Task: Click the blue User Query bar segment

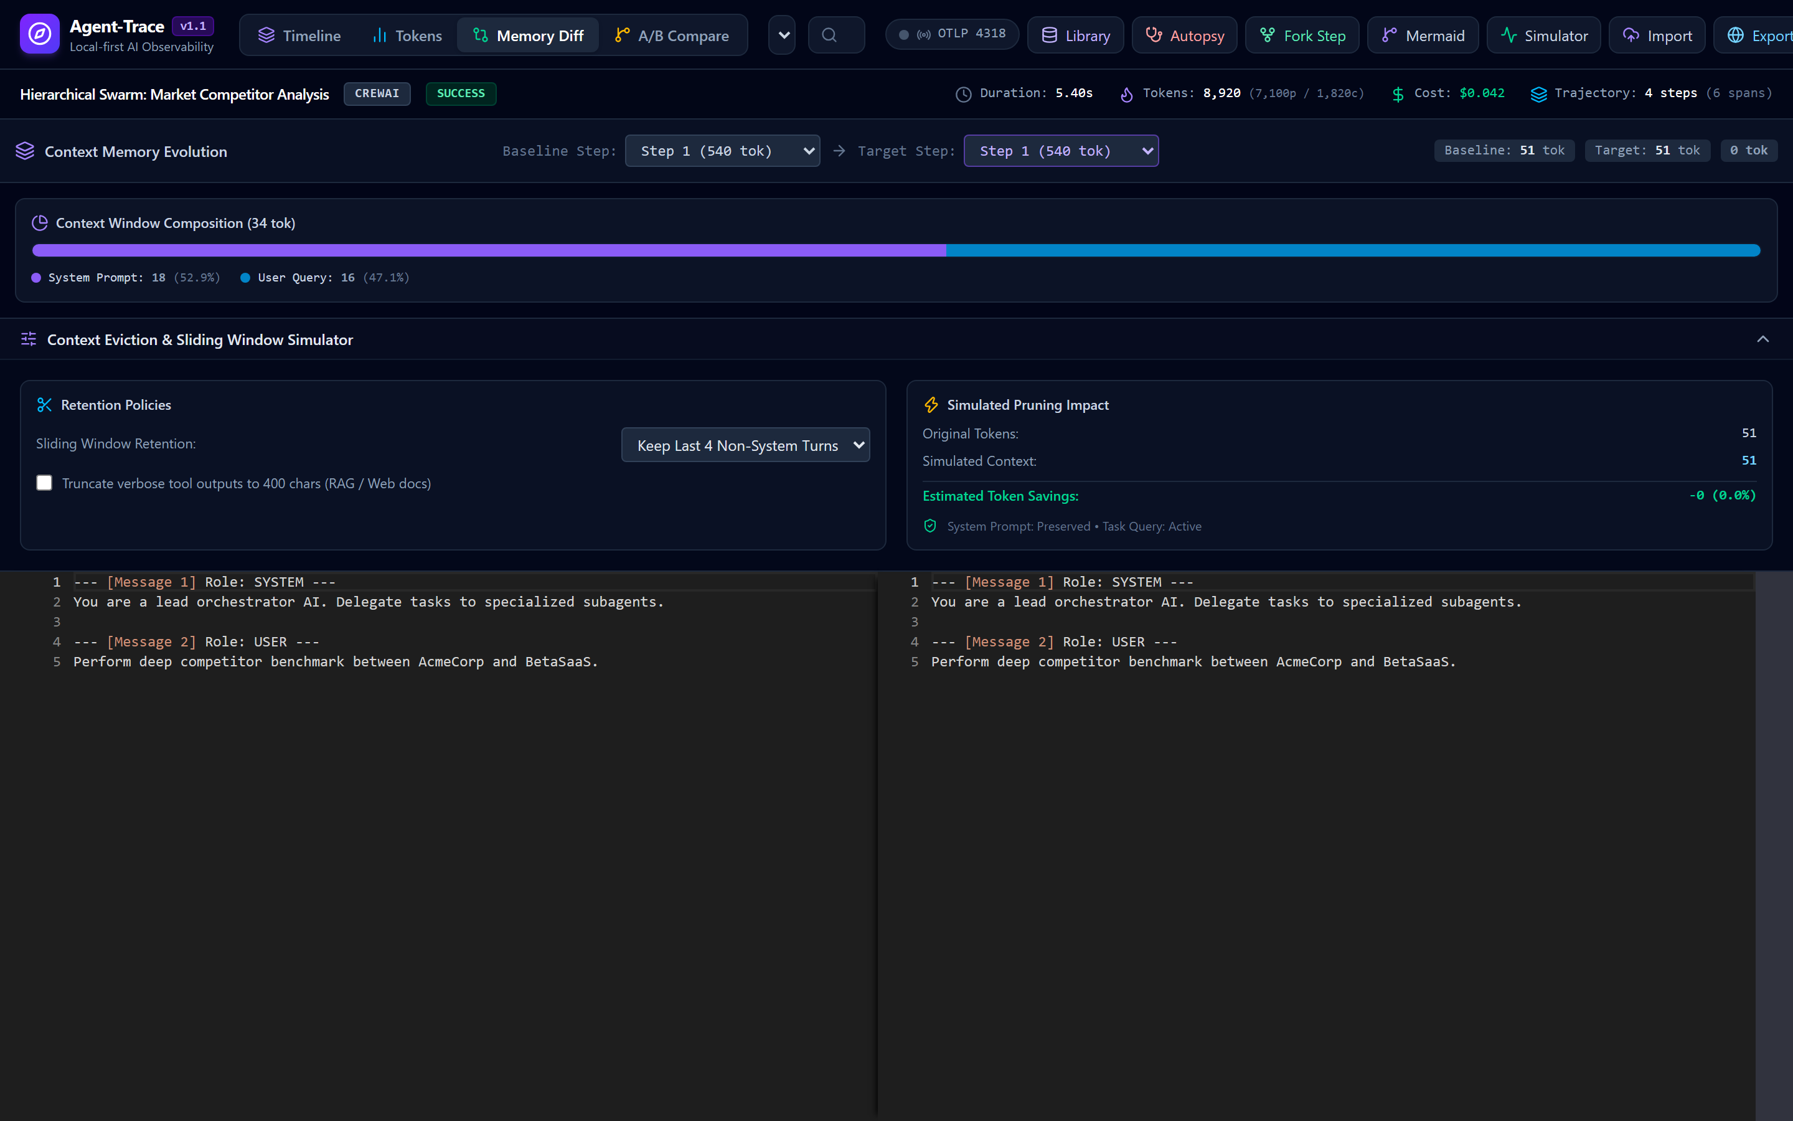Action: pyautogui.click(x=1353, y=250)
